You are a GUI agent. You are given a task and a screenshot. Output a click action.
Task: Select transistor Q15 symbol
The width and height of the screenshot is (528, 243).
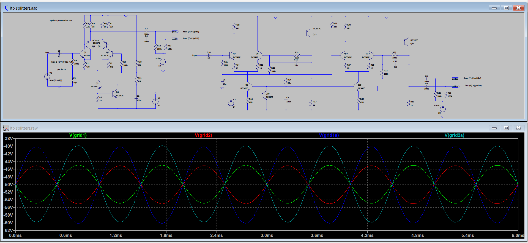tap(356, 86)
